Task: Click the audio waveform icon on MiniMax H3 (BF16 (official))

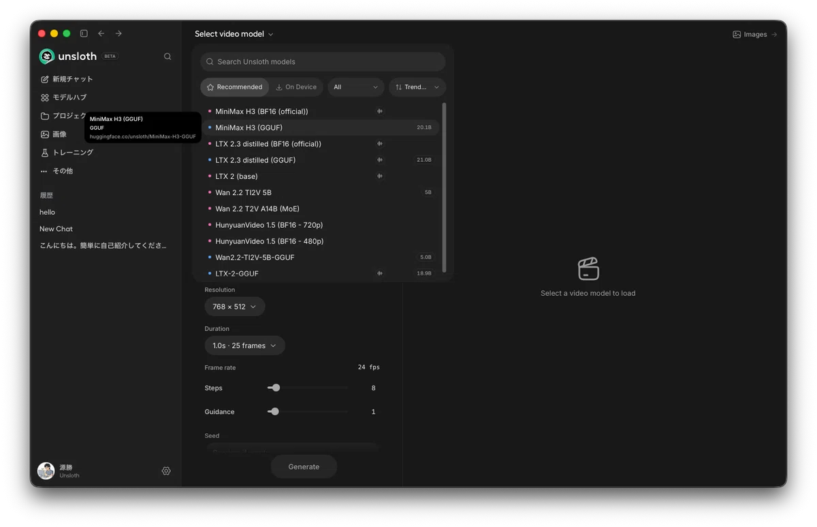Action: click(380, 111)
